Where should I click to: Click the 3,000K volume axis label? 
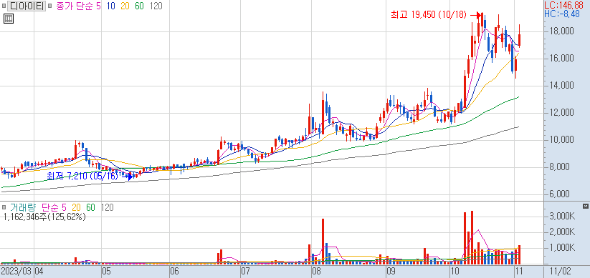coord(561,217)
